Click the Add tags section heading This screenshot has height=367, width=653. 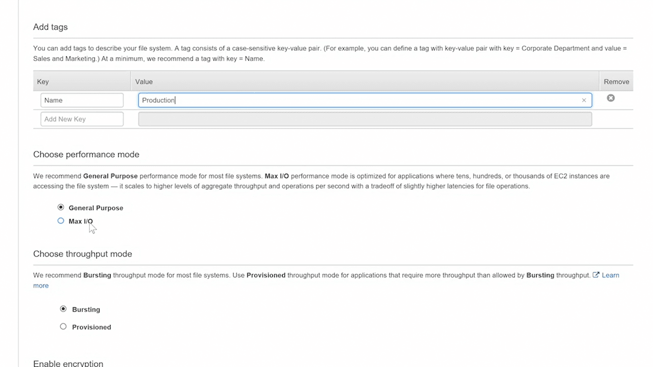click(51, 27)
